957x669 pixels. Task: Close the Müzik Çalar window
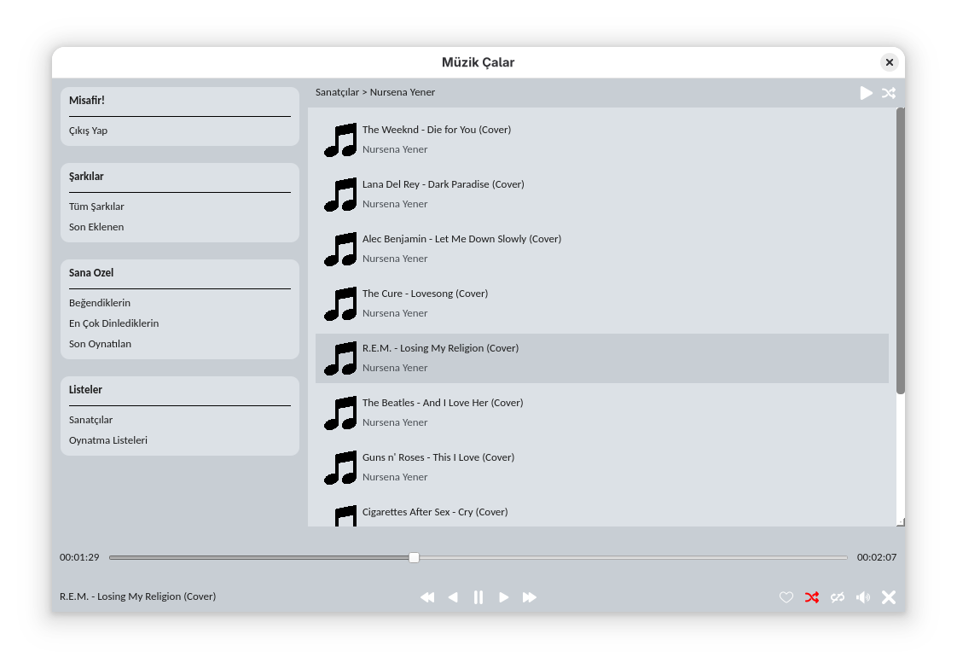[x=890, y=62]
